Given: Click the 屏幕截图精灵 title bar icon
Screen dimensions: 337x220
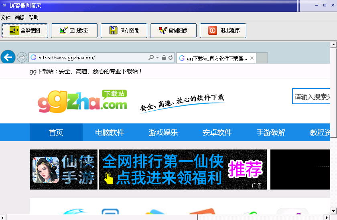Looking at the screenshot, I should [x=4, y=5].
